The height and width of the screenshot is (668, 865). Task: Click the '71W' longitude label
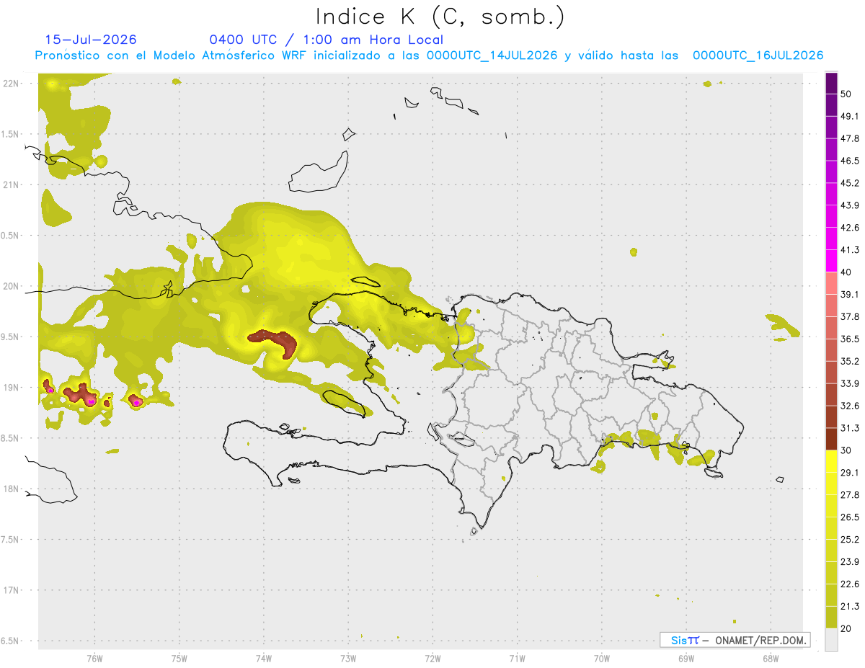[x=517, y=658]
